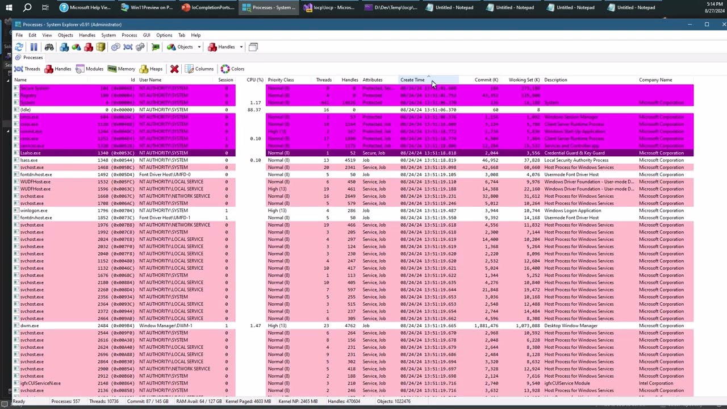Click the stacked windows toolbar icon

pos(253,47)
